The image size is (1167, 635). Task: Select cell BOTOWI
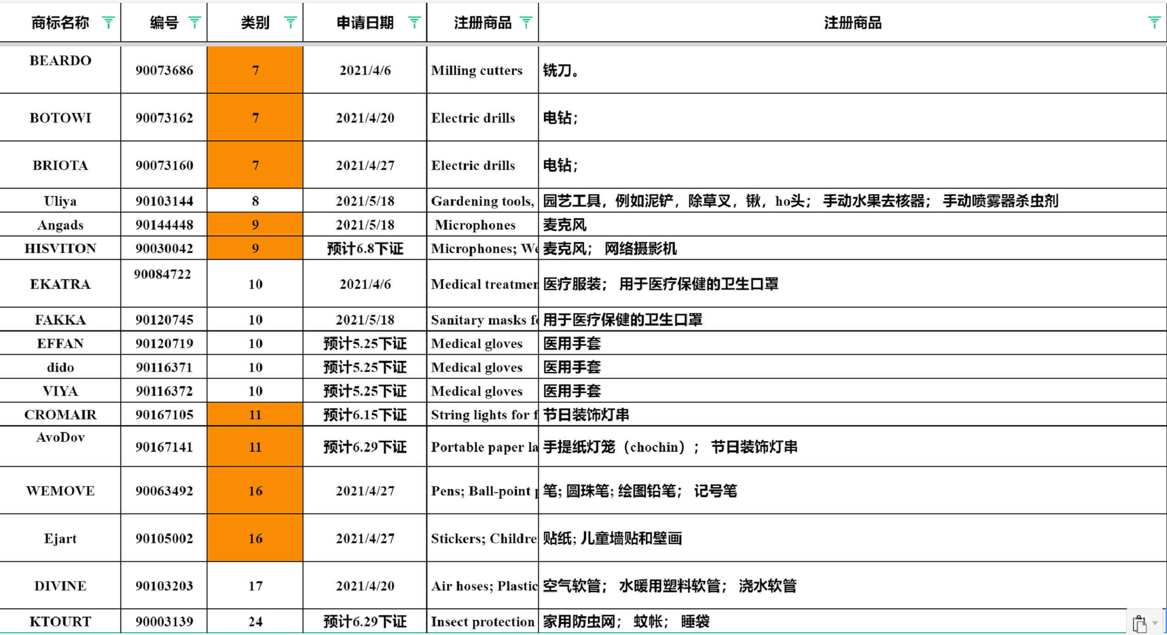click(x=60, y=118)
